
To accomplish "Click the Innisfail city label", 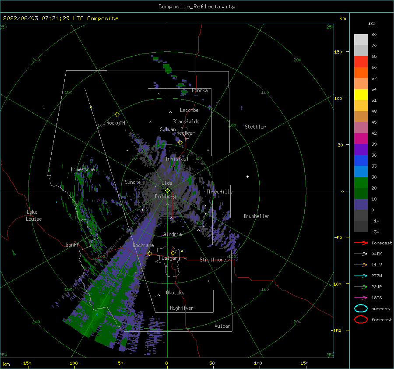I will click(x=177, y=159).
